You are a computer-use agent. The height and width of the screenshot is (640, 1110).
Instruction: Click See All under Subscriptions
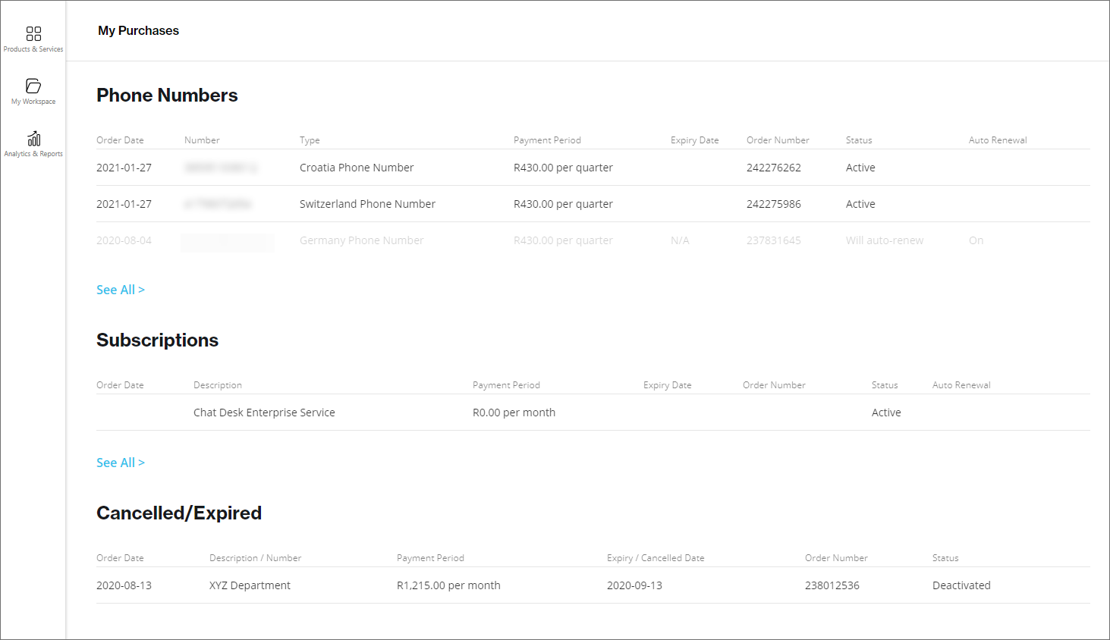coord(120,463)
